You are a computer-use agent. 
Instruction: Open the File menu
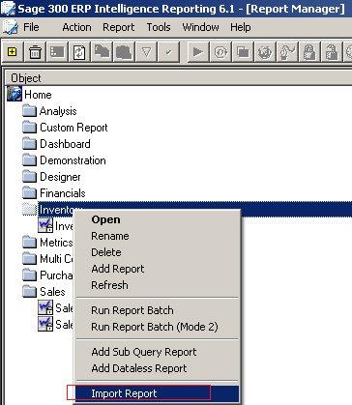[31, 27]
